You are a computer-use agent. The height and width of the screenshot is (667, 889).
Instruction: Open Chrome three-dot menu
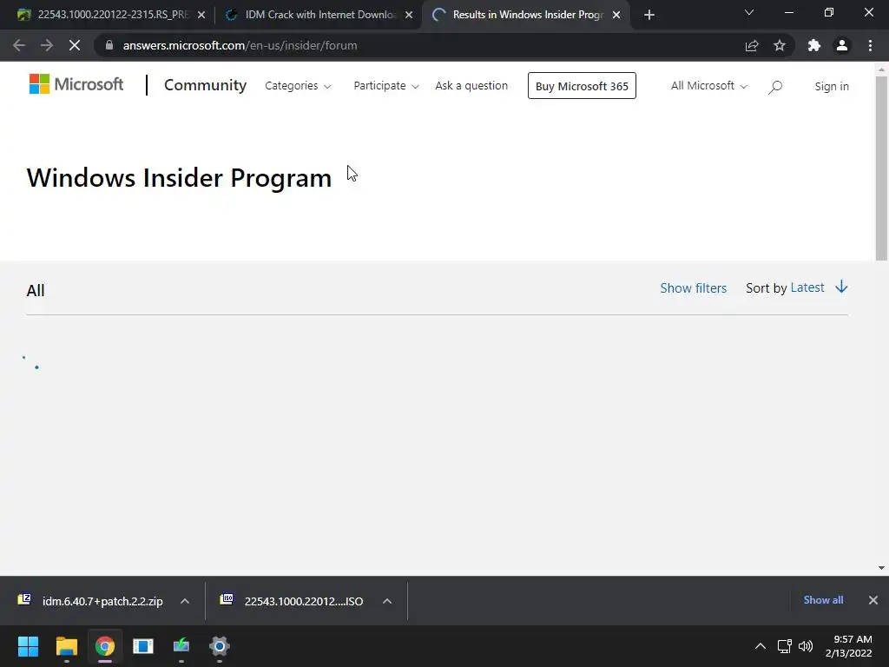870,45
